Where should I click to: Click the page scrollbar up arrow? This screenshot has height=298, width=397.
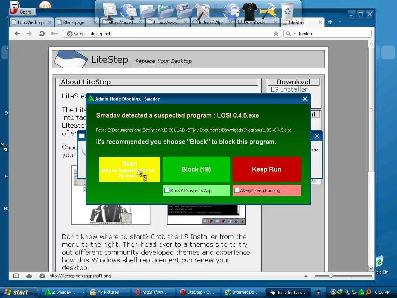click(371, 43)
